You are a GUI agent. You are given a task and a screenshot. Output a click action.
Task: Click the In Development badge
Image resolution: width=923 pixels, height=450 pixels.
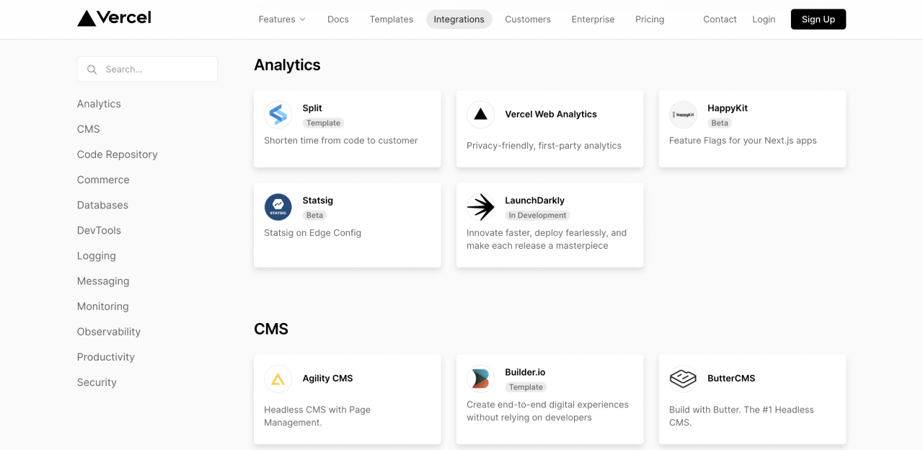pyautogui.click(x=537, y=216)
